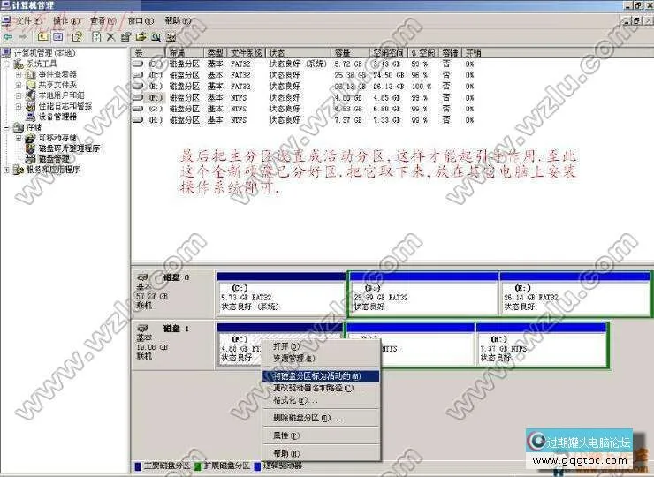Select the (H:) 7.37 GB NTFS partition block
The width and height of the screenshot is (654, 477).
coord(541,344)
